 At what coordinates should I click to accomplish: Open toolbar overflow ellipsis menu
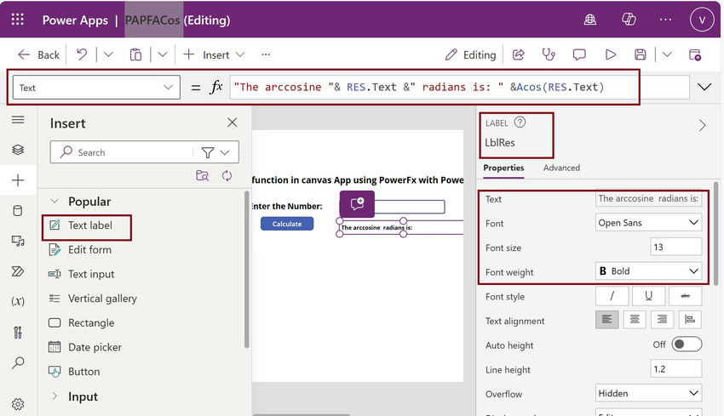[x=266, y=54]
